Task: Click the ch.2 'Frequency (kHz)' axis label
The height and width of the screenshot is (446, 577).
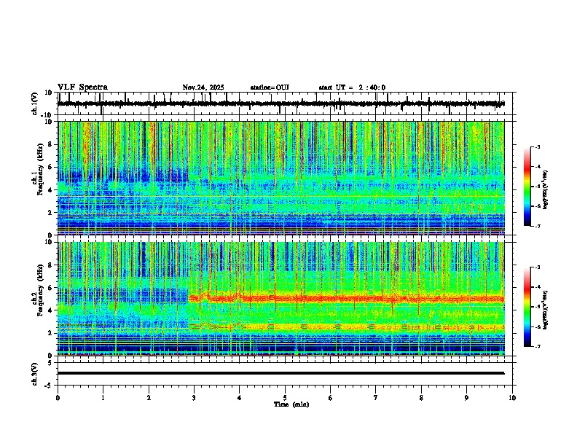Action: point(40,290)
